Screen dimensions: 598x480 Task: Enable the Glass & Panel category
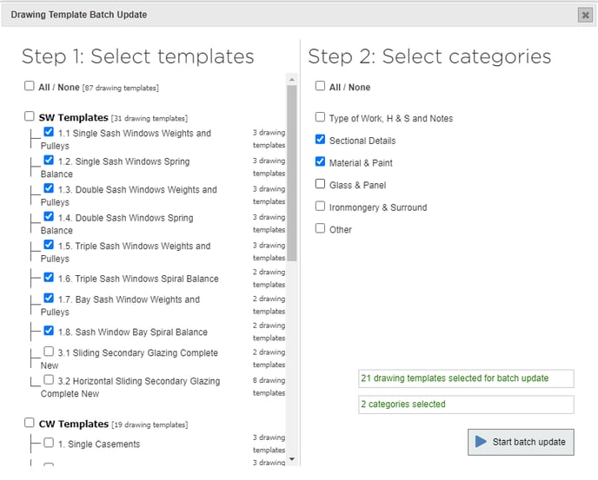(x=321, y=184)
